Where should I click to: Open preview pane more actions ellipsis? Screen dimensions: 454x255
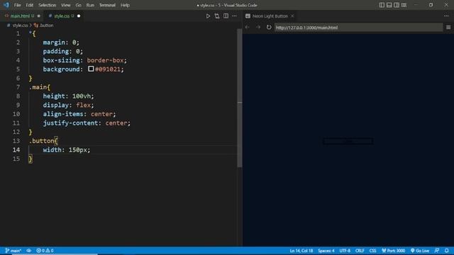(446, 16)
